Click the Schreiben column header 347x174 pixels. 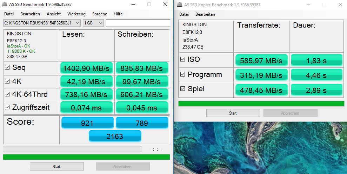[135, 34]
